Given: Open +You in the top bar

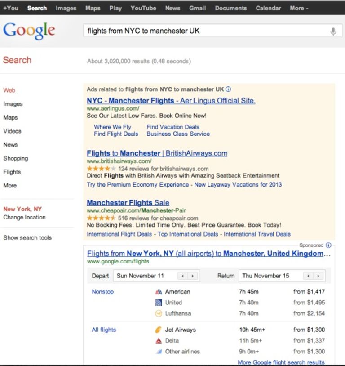Looking at the screenshot, I should (x=11, y=8).
